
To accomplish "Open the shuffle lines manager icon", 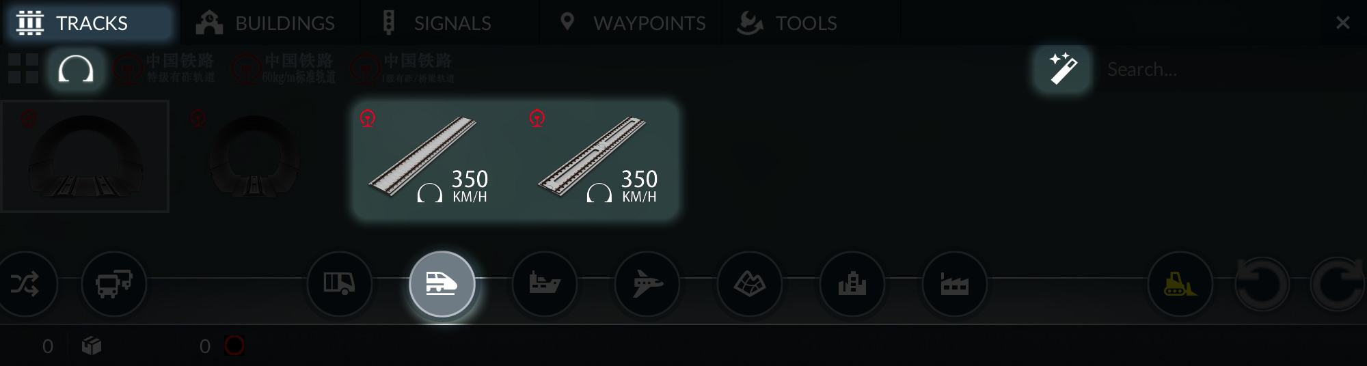I will (25, 284).
